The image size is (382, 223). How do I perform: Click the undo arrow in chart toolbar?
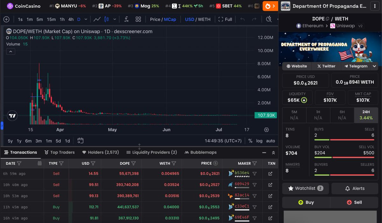tap(243, 19)
